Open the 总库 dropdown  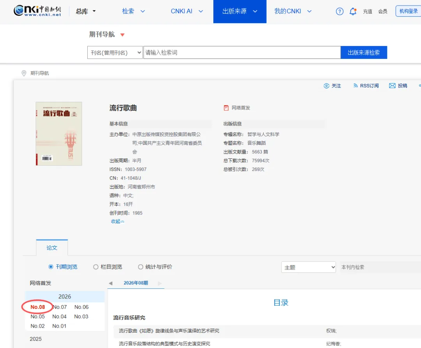click(x=86, y=11)
